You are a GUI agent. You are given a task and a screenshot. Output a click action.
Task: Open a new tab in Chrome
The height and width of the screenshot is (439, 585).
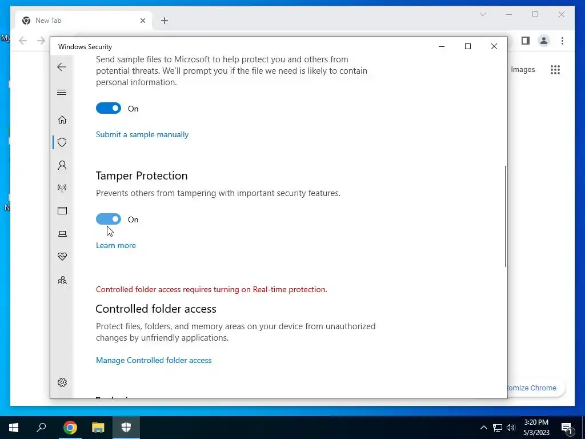165,21
